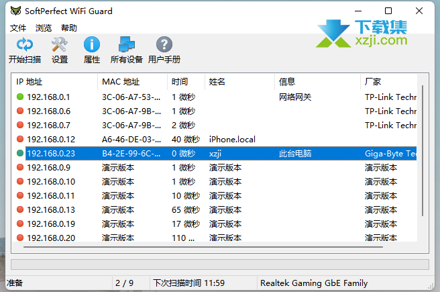The width and height of the screenshot is (440, 292).
Task: Open the Help (帮助) menu
Action: [x=69, y=28]
